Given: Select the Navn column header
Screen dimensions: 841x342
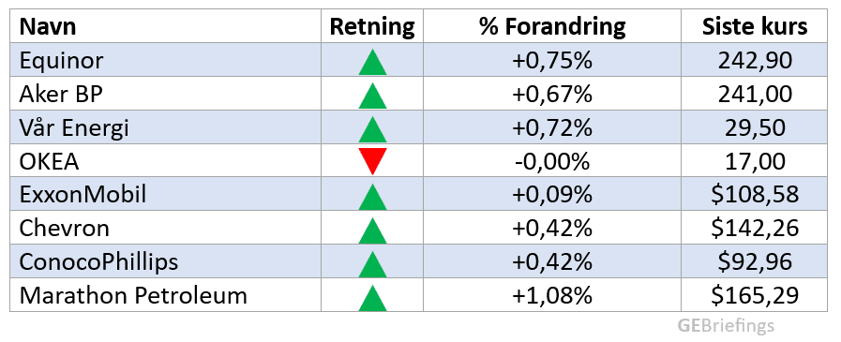Looking at the screenshot, I should [48, 27].
